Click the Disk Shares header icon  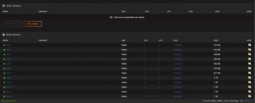click(x=4, y=35)
